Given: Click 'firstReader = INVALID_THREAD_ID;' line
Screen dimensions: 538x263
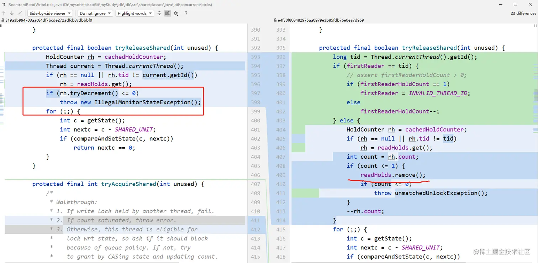Looking at the screenshot, I should click(x=415, y=93).
